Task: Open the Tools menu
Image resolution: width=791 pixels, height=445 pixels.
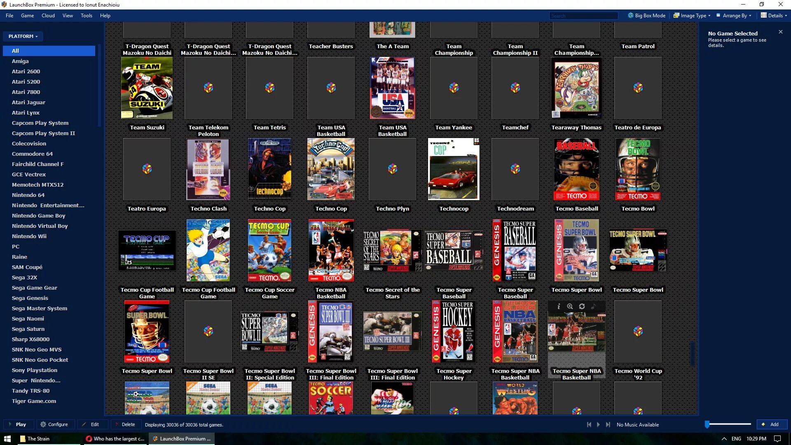Action: click(86, 16)
